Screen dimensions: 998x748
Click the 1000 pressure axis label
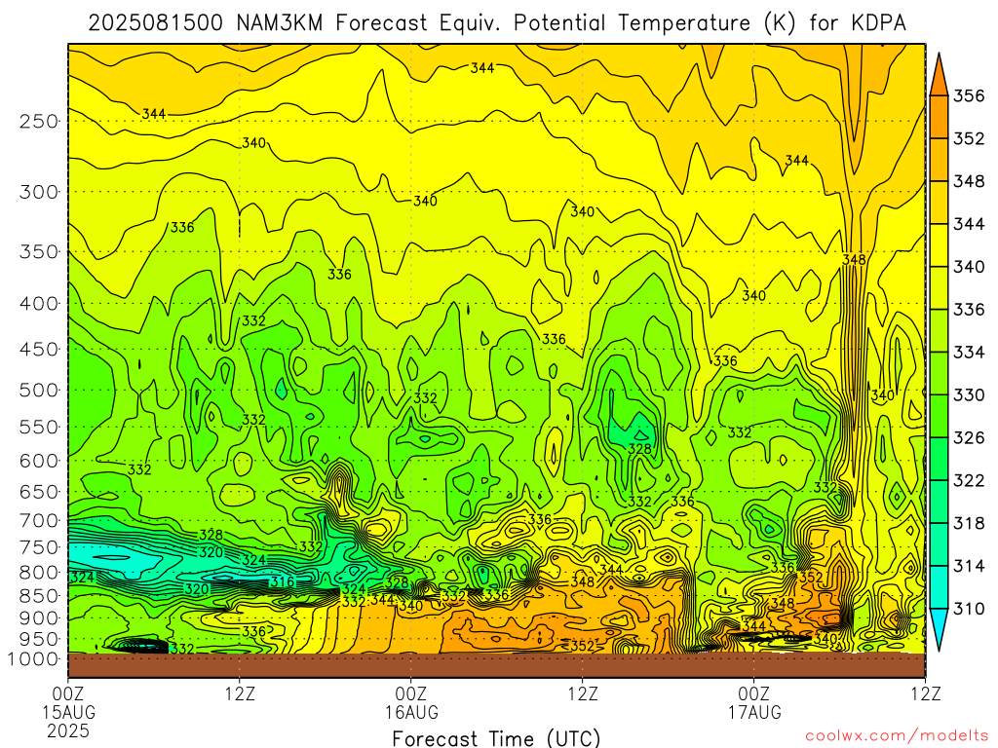32,659
